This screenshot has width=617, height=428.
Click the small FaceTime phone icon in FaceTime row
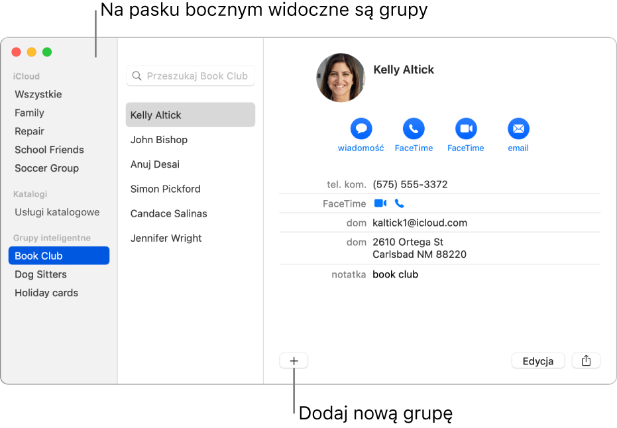pos(399,203)
